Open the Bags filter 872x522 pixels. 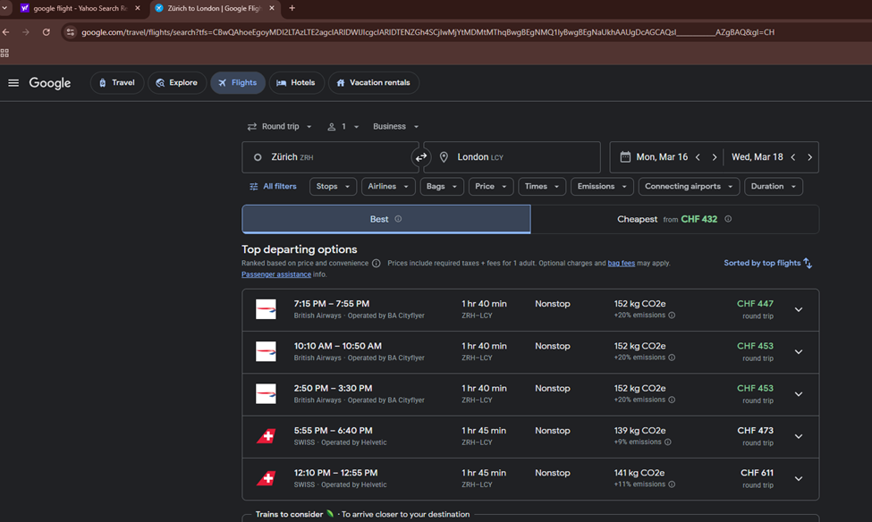pos(442,186)
